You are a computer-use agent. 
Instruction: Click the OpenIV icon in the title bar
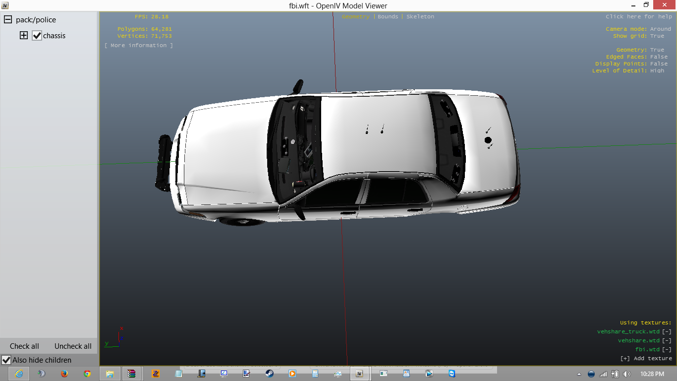5,5
